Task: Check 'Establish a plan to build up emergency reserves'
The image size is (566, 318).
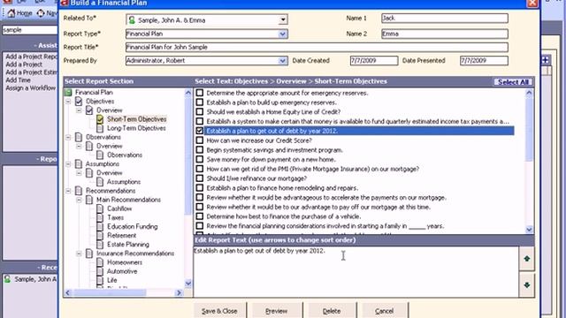Action: [x=199, y=102]
